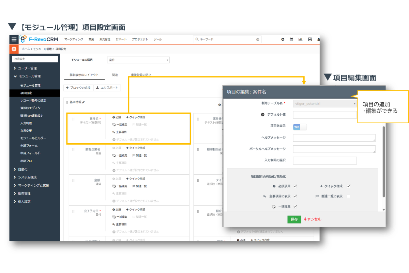
Task: Click the green 保存 button
Action: [294, 219]
